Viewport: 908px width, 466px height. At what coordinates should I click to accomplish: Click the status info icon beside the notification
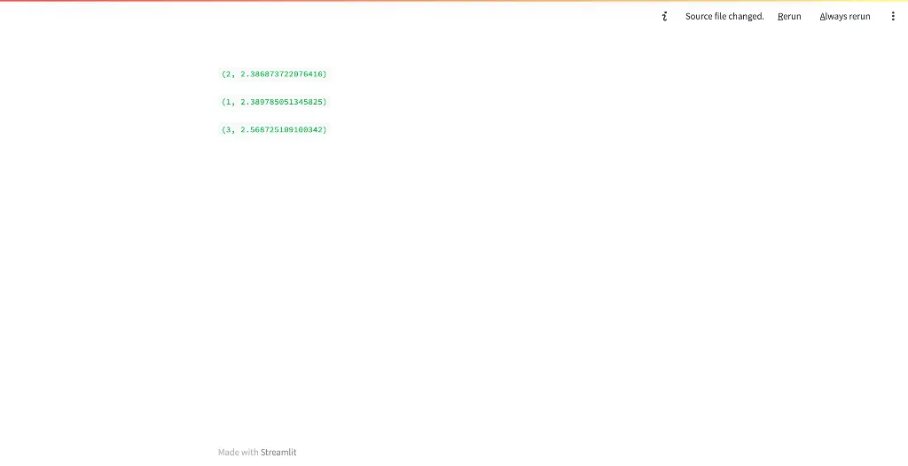click(664, 16)
